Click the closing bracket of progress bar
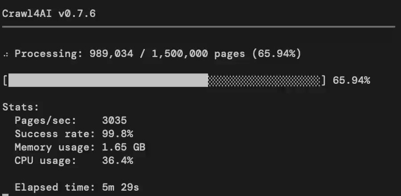 323,80
